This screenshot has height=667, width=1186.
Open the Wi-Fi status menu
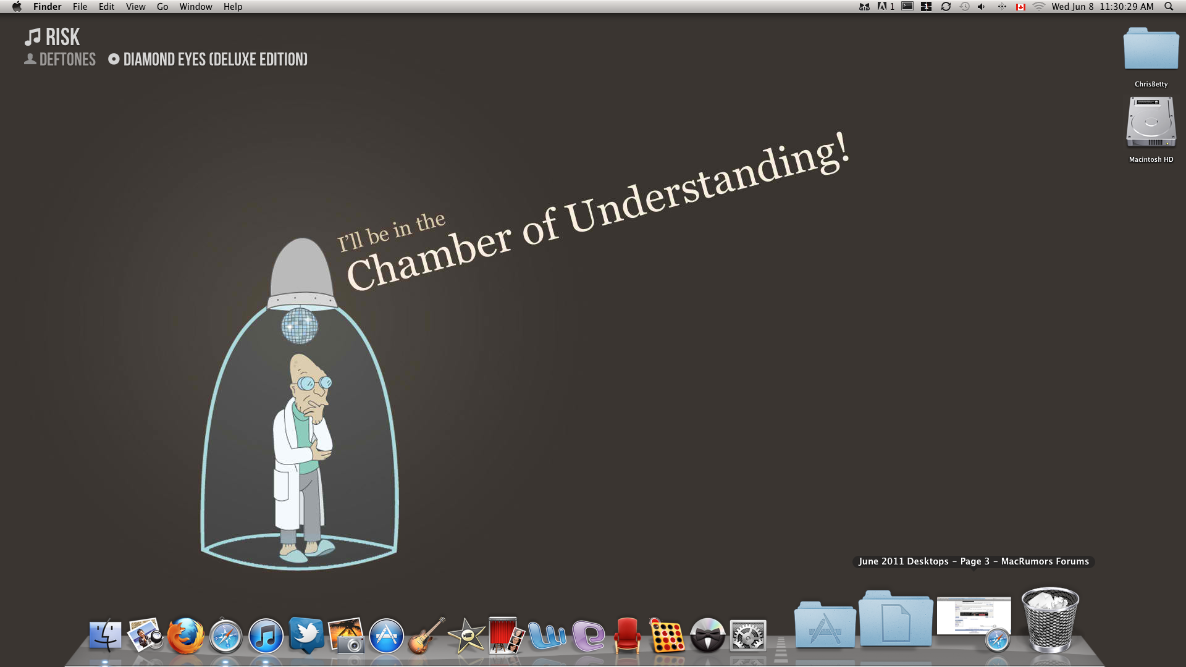1039,7
